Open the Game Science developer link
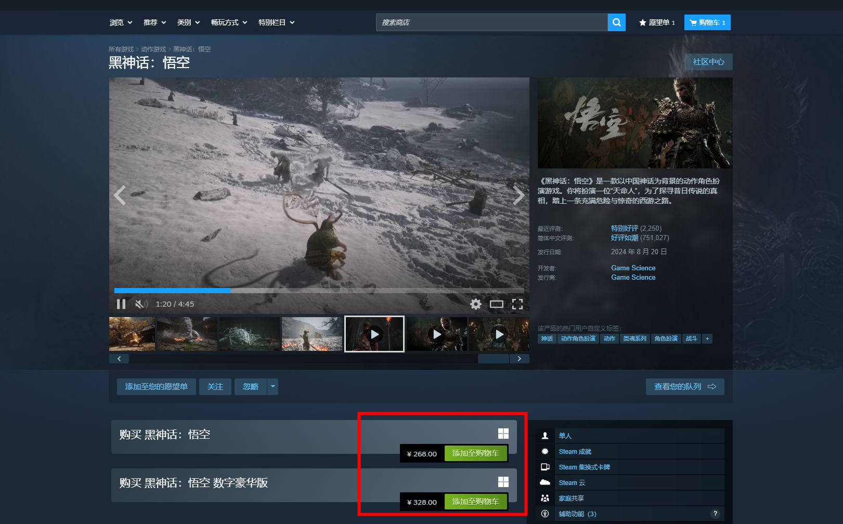 pos(633,268)
